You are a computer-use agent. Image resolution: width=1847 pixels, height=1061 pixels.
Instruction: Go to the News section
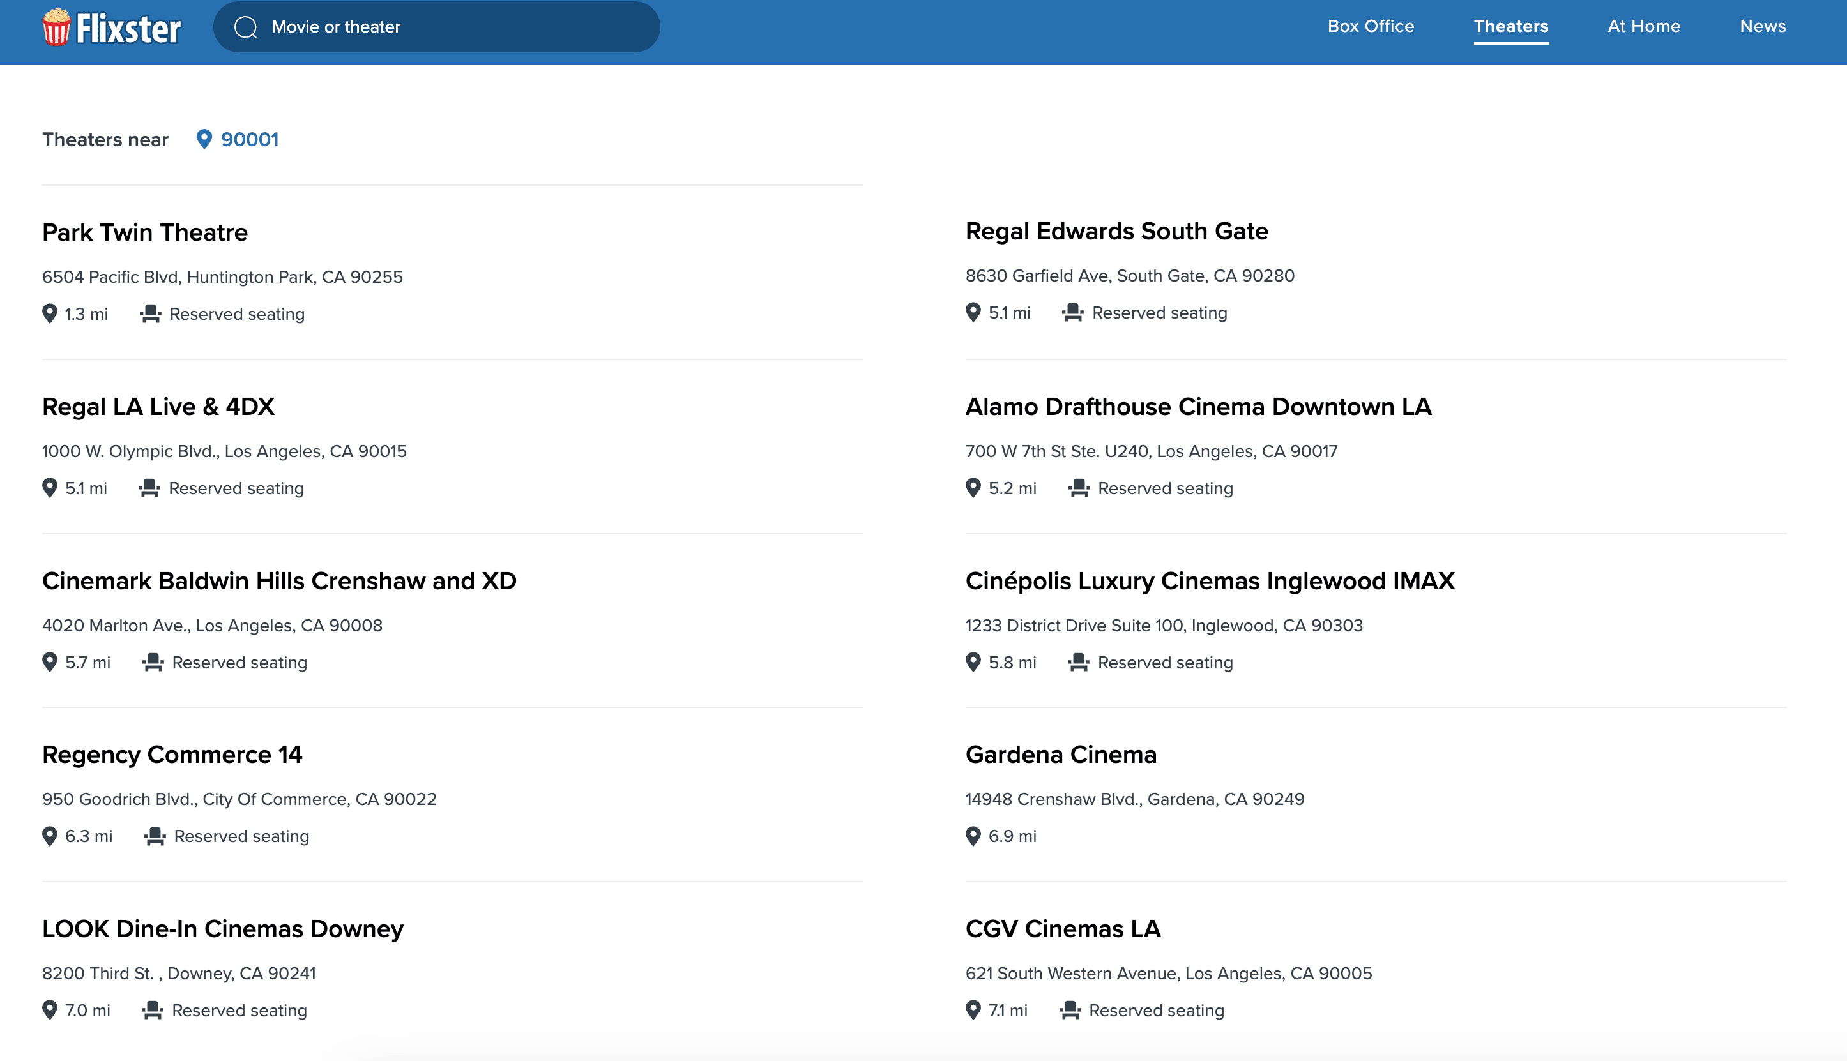tap(1763, 26)
